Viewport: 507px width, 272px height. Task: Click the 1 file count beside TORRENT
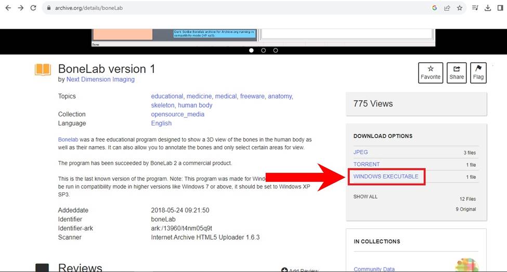471,165
